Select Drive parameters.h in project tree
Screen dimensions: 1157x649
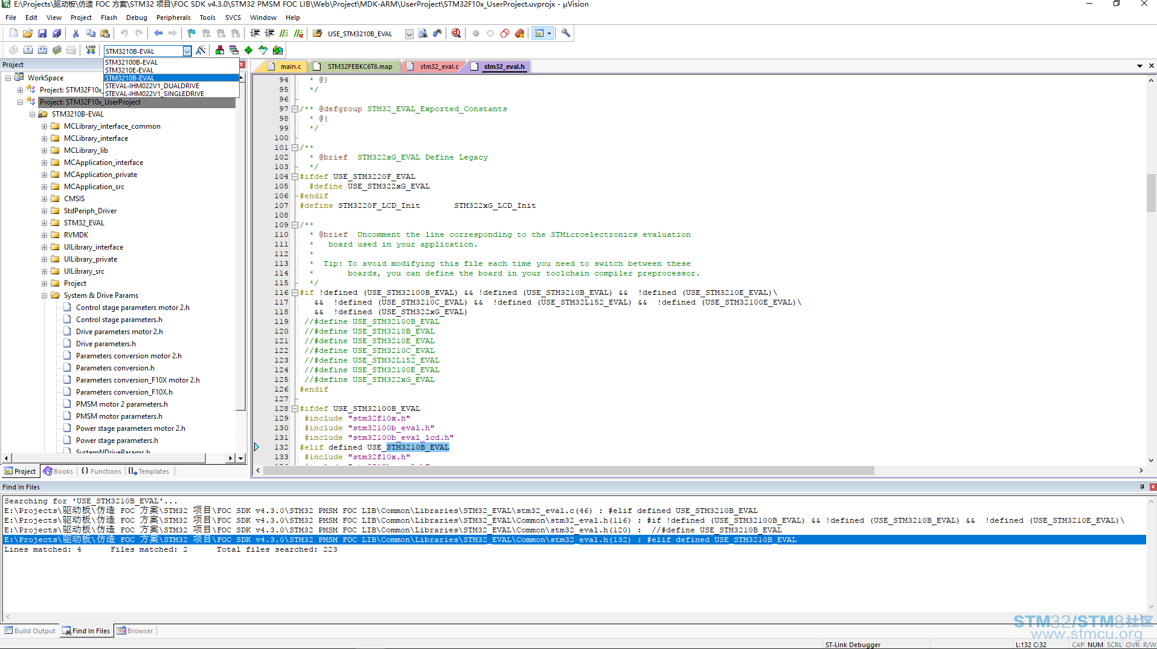point(106,344)
